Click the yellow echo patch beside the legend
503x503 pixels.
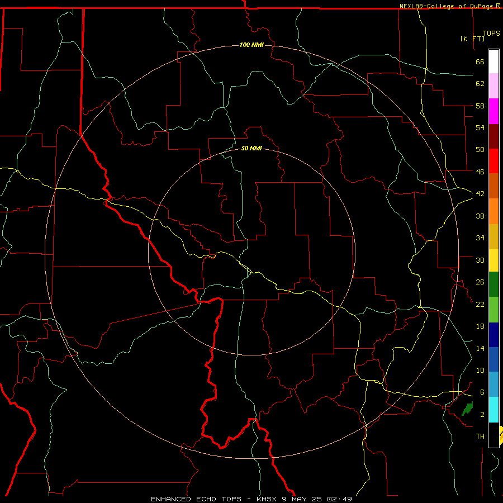point(501,435)
